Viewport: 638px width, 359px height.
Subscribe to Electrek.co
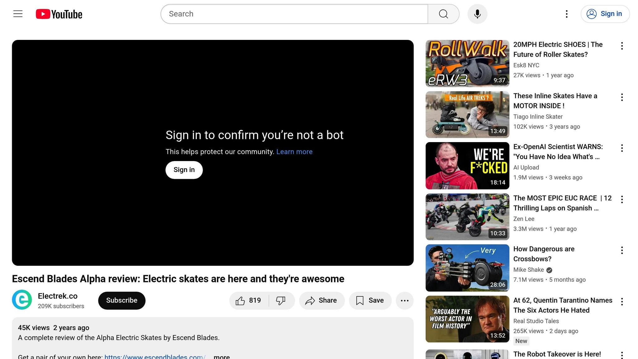click(122, 300)
